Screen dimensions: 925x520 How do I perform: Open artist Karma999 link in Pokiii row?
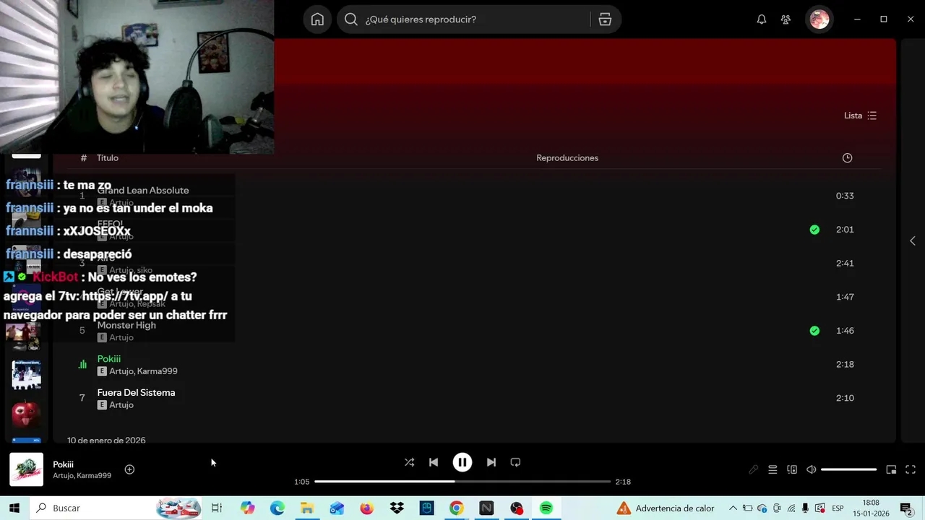[158, 371]
